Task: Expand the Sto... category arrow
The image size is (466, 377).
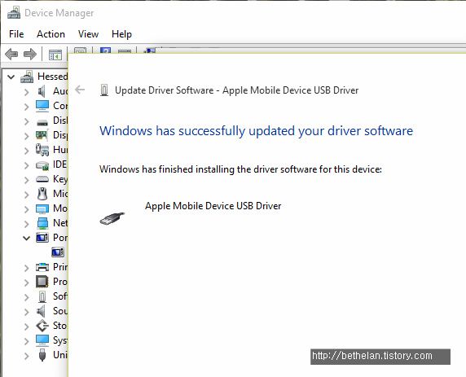Action: (26, 327)
